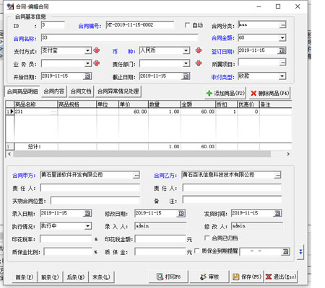The height and width of the screenshot is (288, 325).
Task: Expand the 合同金额 dropdown
Action: (282, 37)
